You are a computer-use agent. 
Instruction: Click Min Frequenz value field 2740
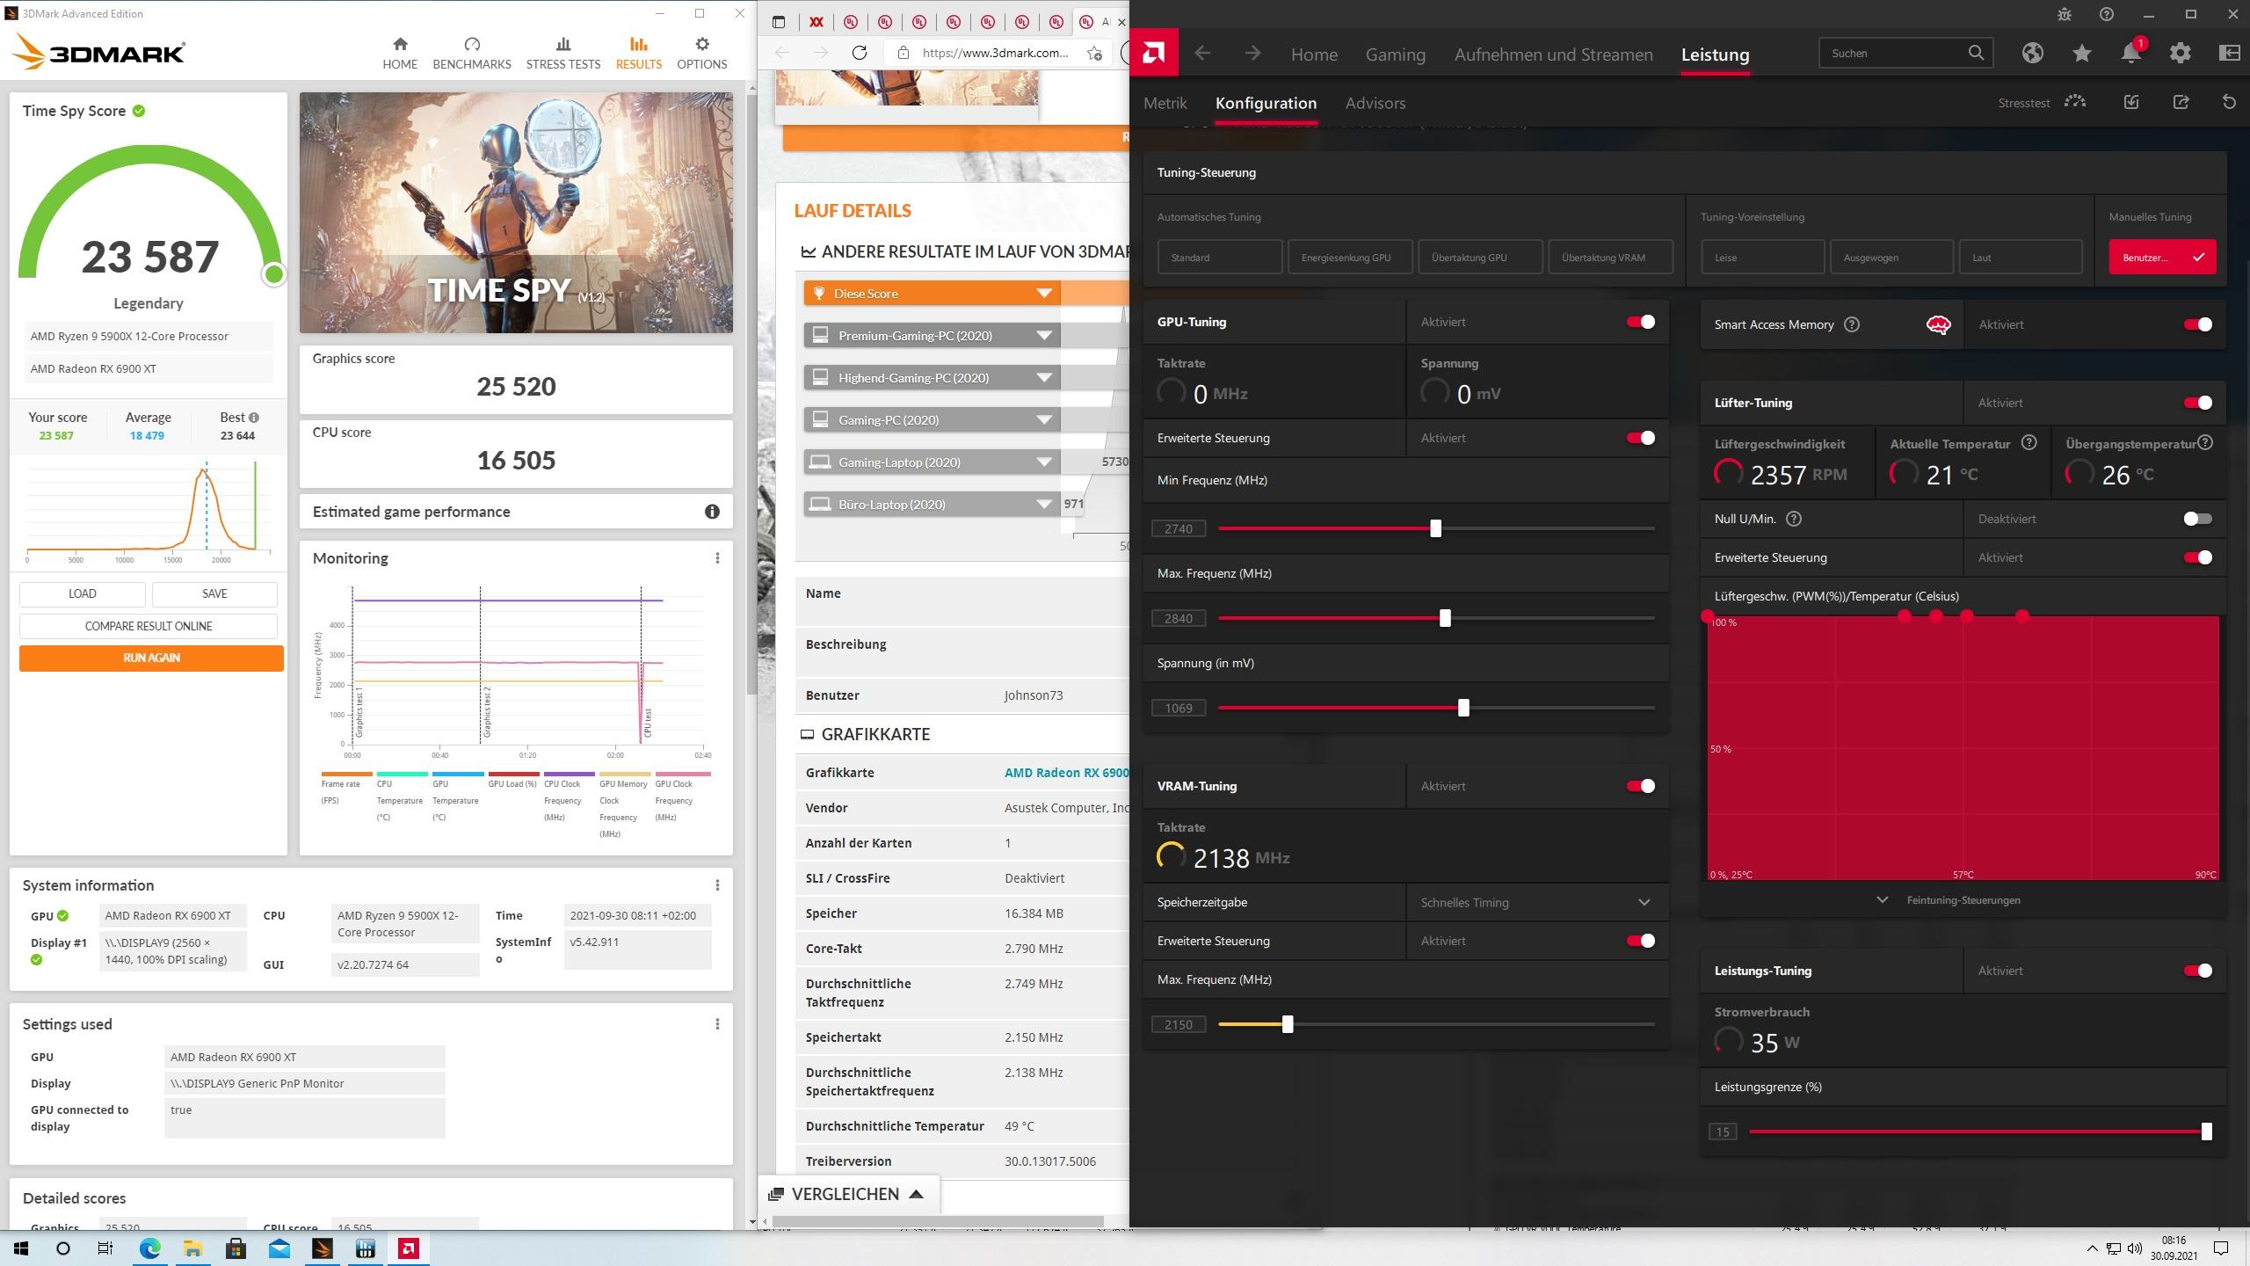point(1179,528)
